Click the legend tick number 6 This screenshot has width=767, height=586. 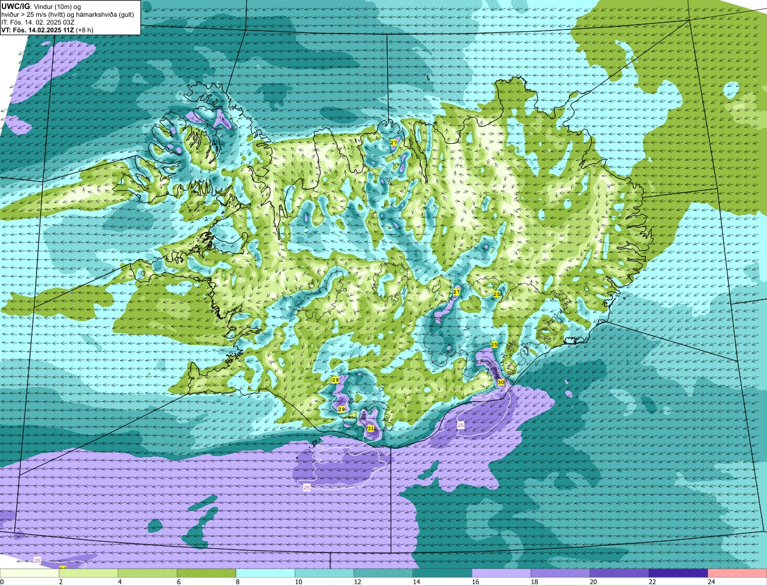pos(177,582)
